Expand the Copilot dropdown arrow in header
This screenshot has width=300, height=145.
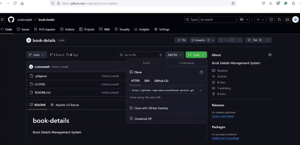pyautogui.click(x=247, y=20)
